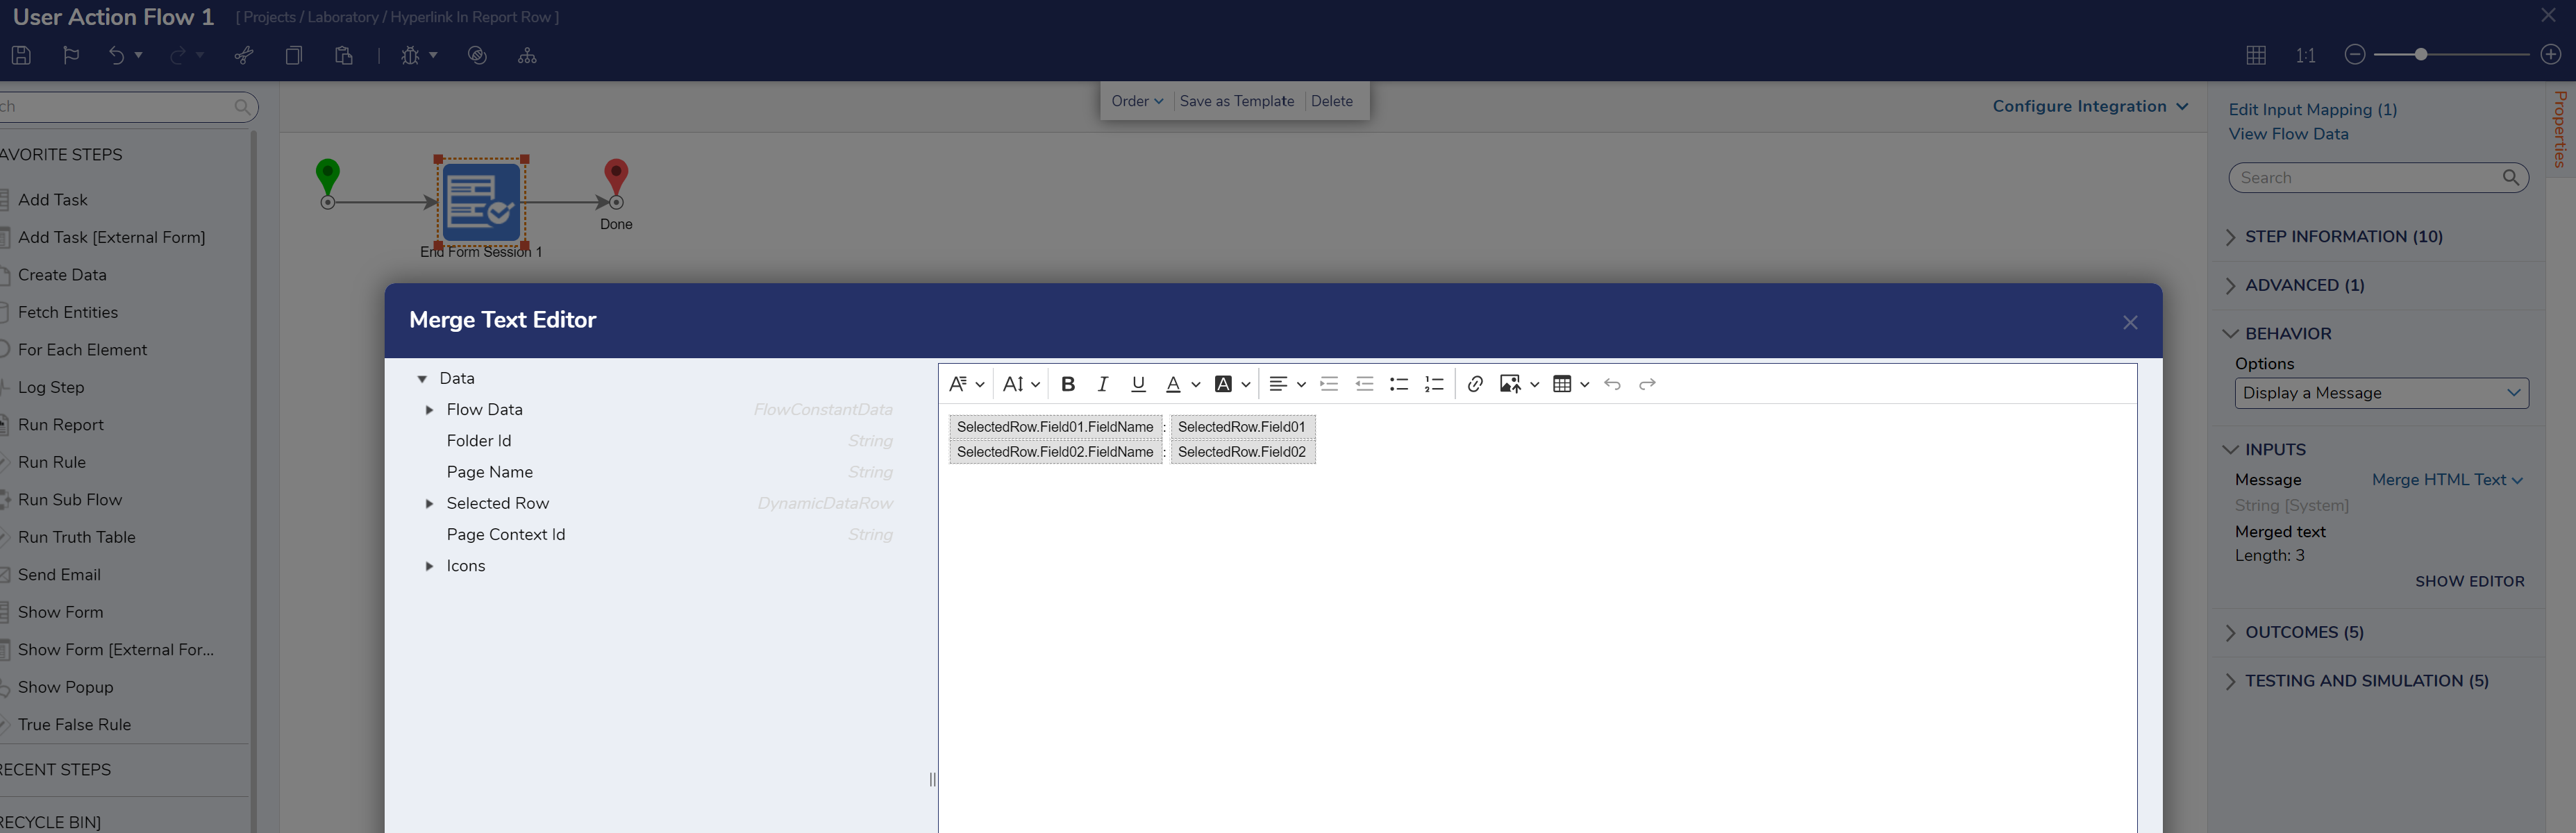Click the debug bug icon
This screenshot has height=833, width=2576.
(x=410, y=56)
